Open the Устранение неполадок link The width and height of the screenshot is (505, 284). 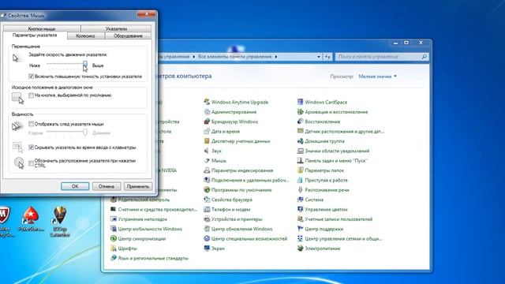point(143,219)
